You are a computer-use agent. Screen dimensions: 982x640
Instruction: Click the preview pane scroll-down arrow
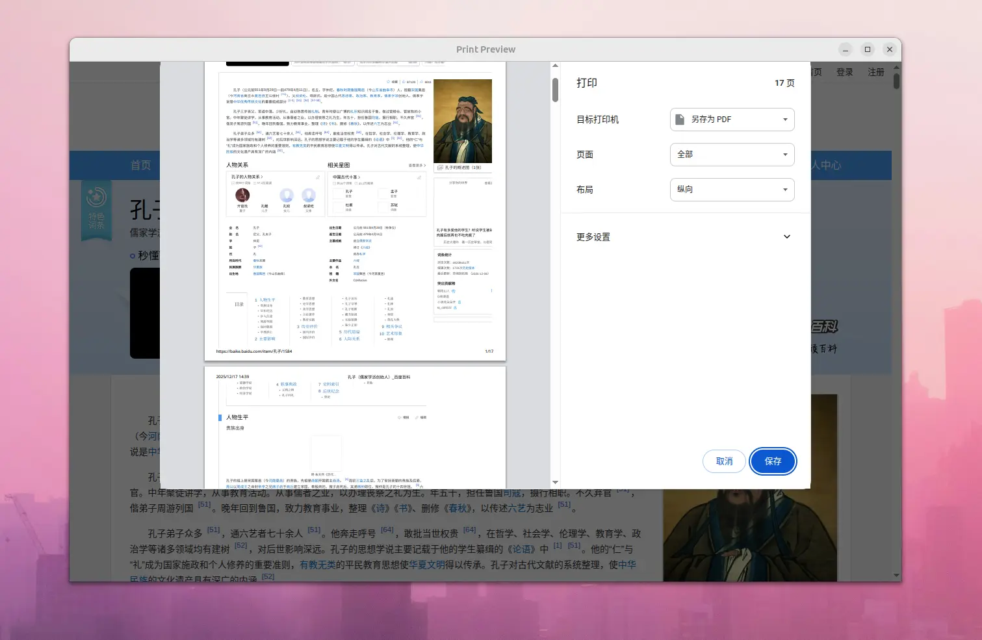coord(555,483)
